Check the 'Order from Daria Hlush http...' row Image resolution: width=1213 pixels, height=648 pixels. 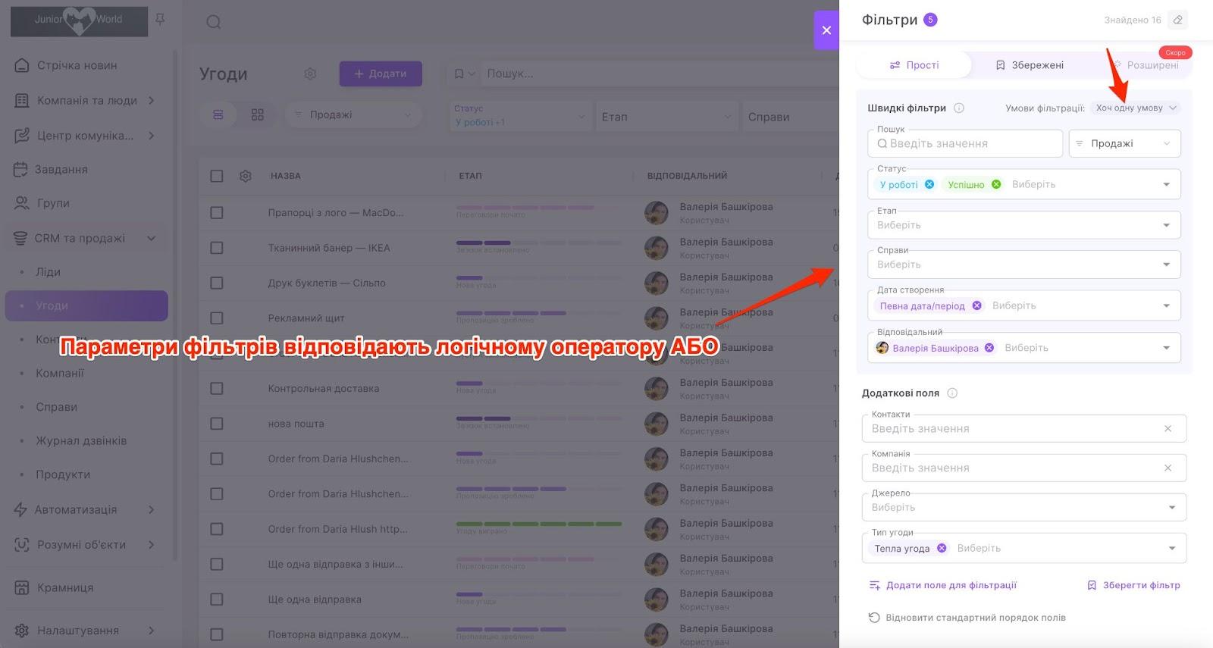217,529
